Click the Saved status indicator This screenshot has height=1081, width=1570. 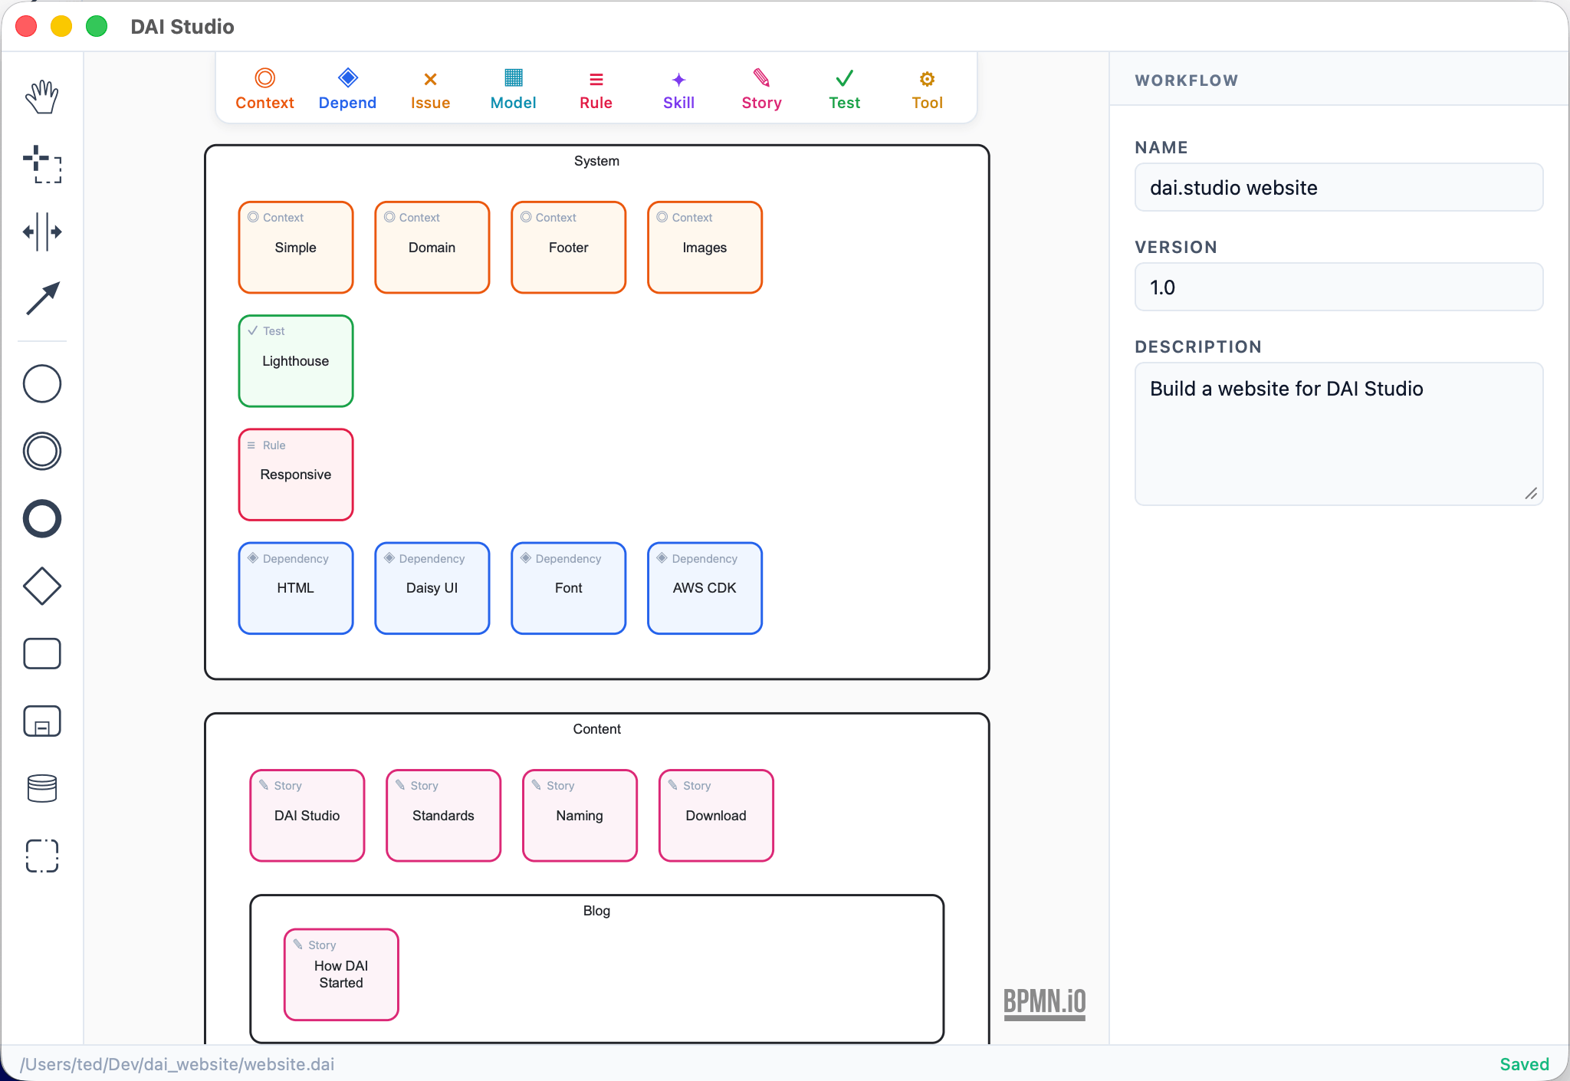click(x=1522, y=1063)
